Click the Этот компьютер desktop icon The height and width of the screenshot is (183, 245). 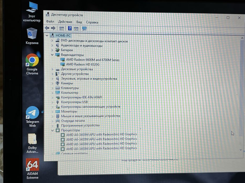pyautogui.click(x=32, y=12)
